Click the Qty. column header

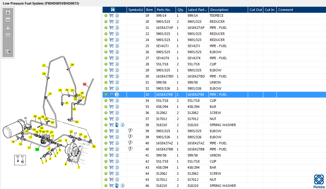point(181,10)
